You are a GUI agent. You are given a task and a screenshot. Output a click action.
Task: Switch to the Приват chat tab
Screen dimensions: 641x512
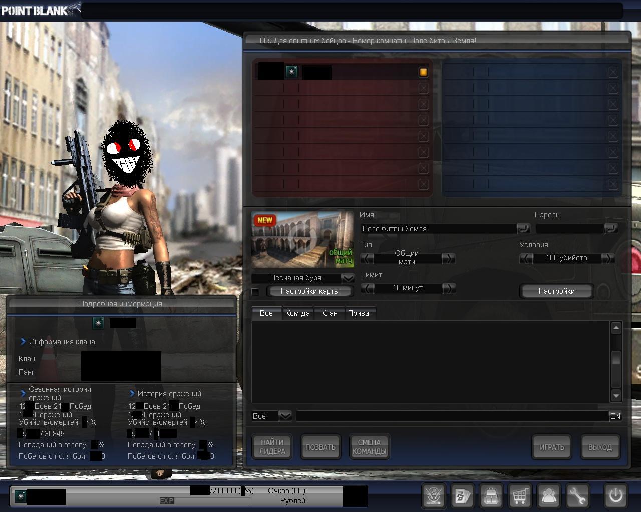[360, 313]
